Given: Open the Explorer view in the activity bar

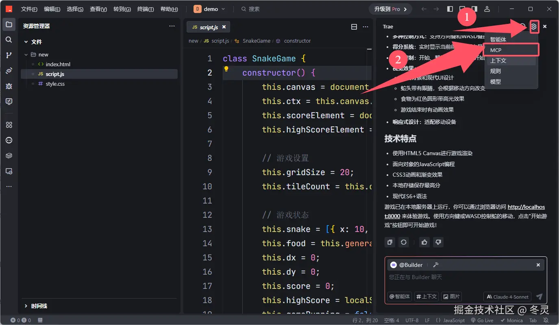Looking at the screenshot, I should pos(9,24).
